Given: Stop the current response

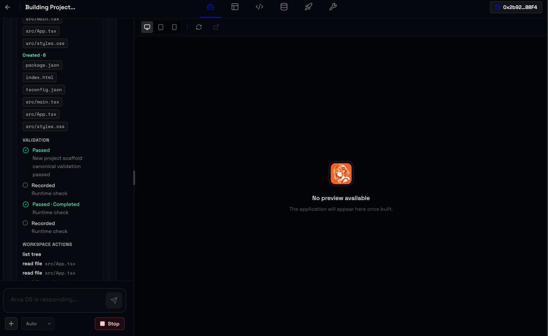Looking at the screenshot, I should point(110,324).
